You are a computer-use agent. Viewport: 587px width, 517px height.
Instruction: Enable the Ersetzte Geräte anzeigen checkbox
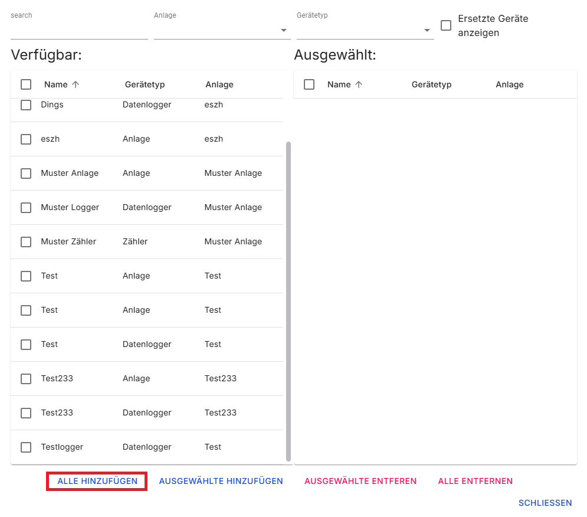[446, 25]
